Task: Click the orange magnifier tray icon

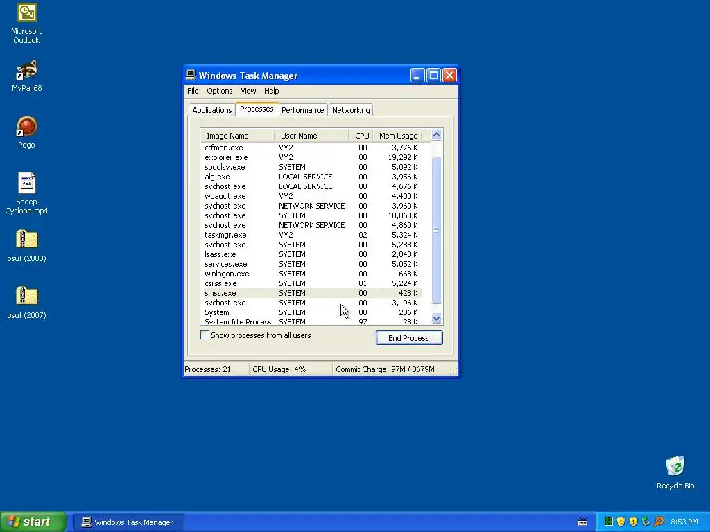Action: 659,522
